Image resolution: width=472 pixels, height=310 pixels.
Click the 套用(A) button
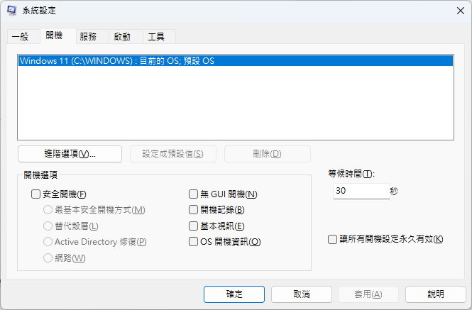click(x=368, y=294)
